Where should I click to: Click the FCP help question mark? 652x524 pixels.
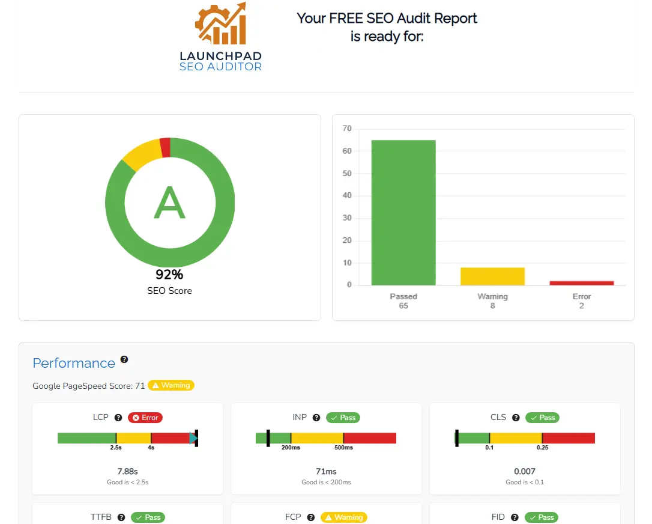pos(311,517)
